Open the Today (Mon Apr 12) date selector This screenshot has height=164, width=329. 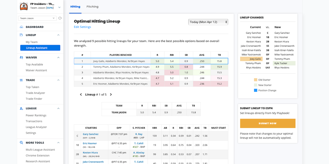click(208, 22)
